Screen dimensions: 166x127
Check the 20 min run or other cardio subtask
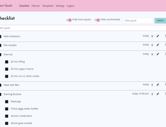(x=7, y=76)
